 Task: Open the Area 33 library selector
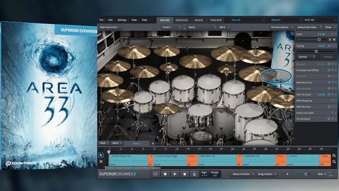tap(248, 20)
